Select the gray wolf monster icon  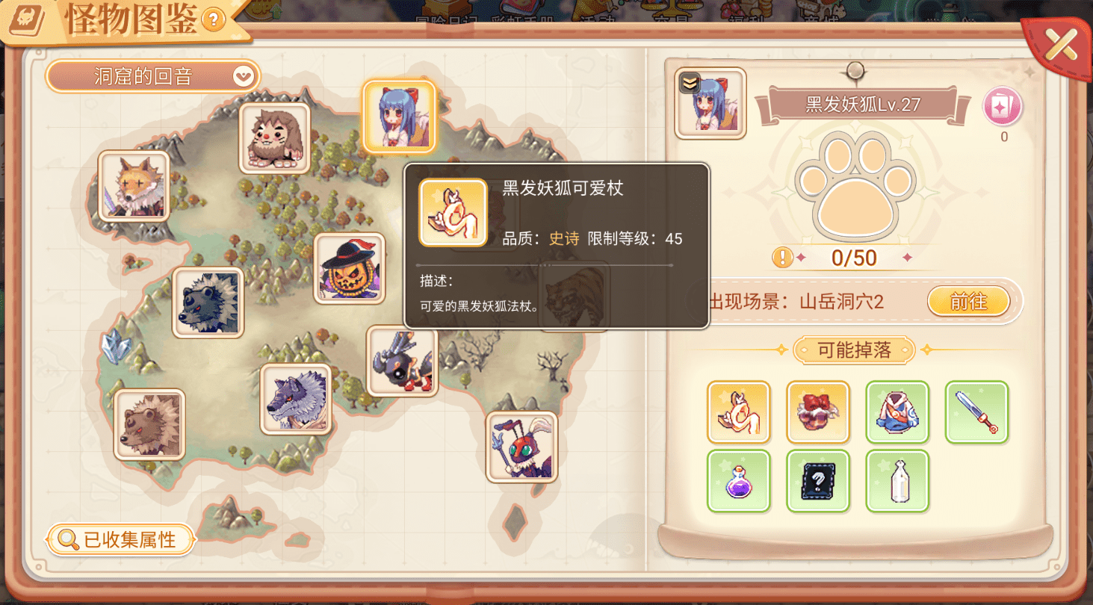click(x=296, y=399)
